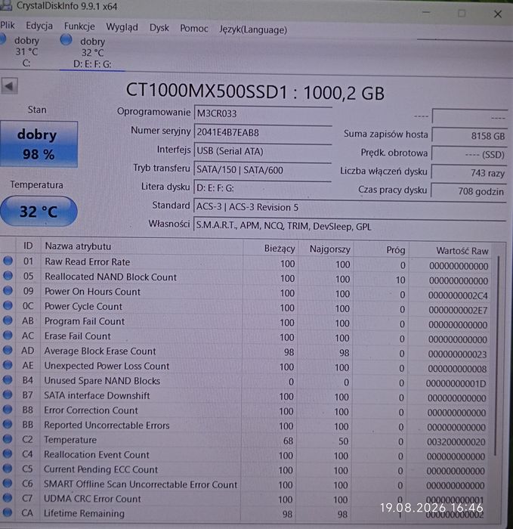Click the status icon for Average Block Erase Count
The width and height of the screenshot is (513, 529).
pyautogui.click(x=8, y=350)
